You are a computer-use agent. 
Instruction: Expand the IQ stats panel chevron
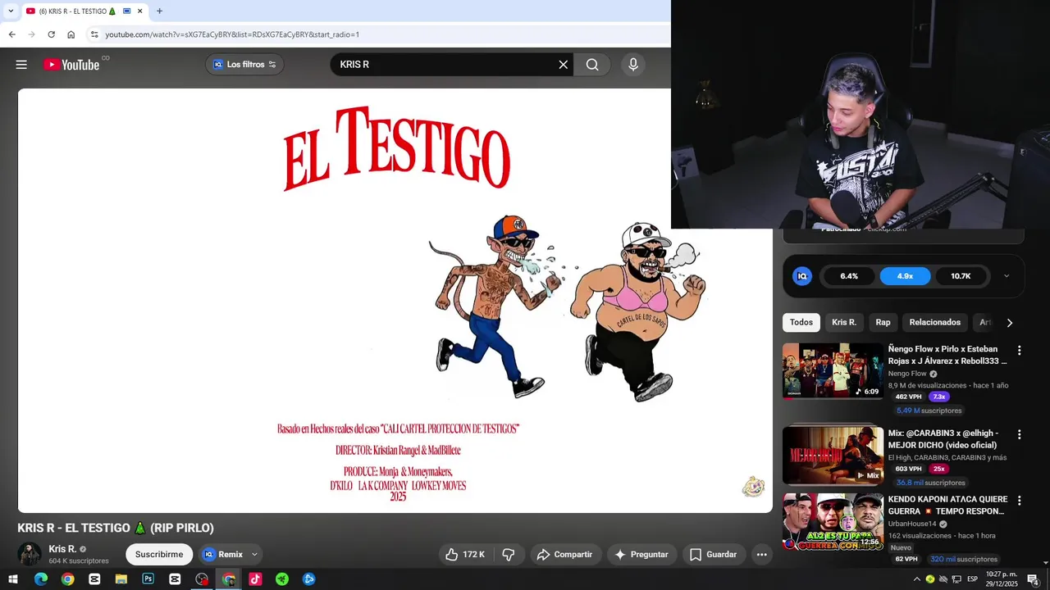tap(1007, 276)
